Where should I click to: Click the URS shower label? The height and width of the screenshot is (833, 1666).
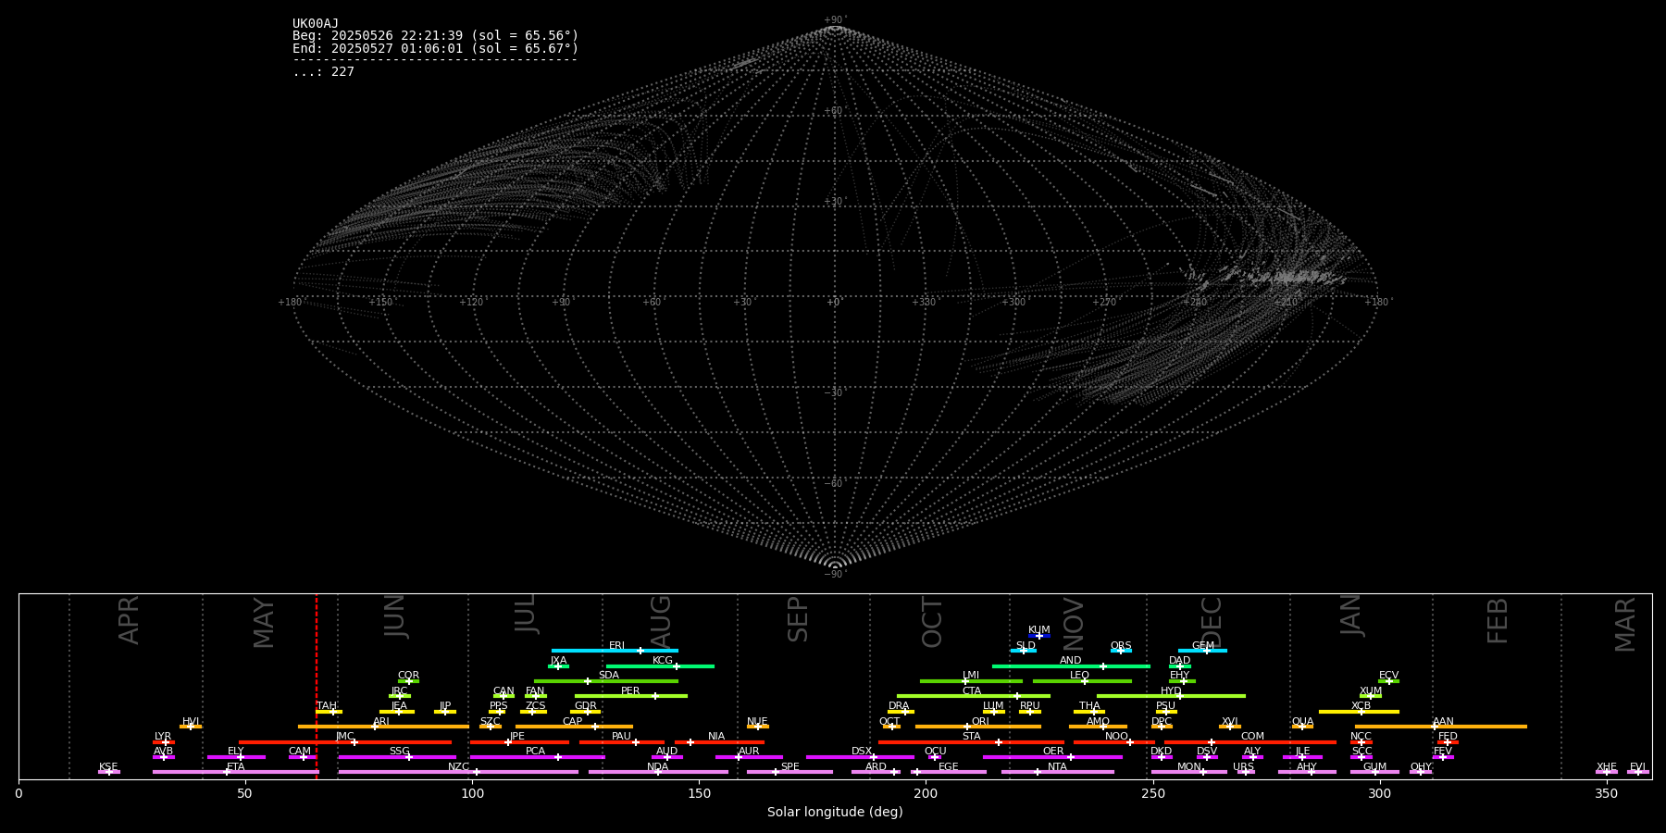1244,767
